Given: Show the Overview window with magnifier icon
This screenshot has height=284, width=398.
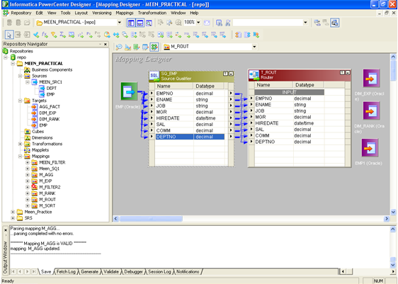Looking at the screenshot, I should click(x=149, y=23).
